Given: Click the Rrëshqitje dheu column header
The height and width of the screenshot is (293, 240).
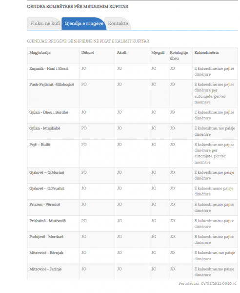Looking at the screenshot, I should click(x=179, y=55).
